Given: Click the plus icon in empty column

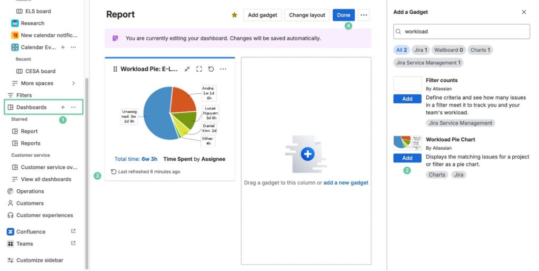Looking at the screenshot, I should [x=307, y=154].
